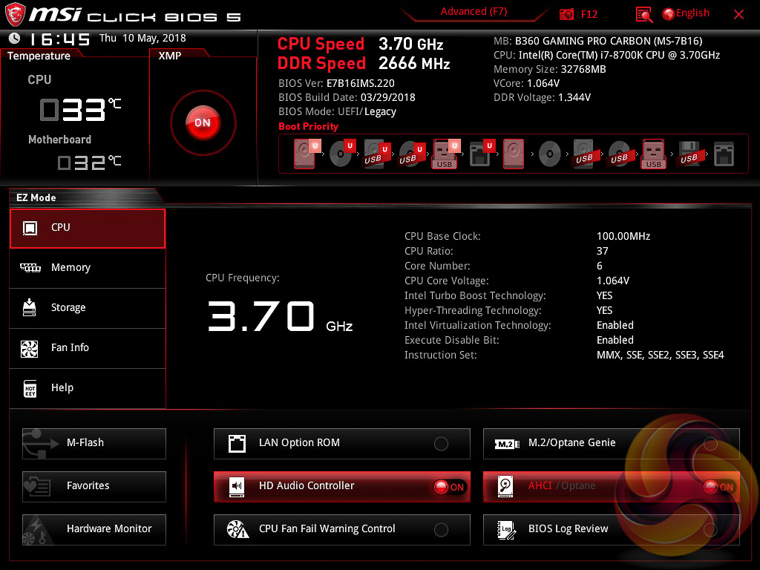This screenshot has width=760, height=570.
Task: Click the CPU temperature reading 033°C
Action: pos(80,110)
